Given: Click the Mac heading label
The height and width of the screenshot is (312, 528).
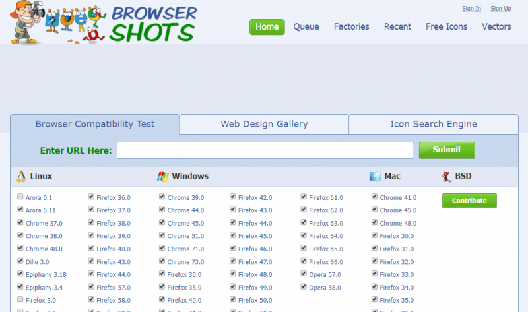Looking at the screenshot, I should coord(392,176).
